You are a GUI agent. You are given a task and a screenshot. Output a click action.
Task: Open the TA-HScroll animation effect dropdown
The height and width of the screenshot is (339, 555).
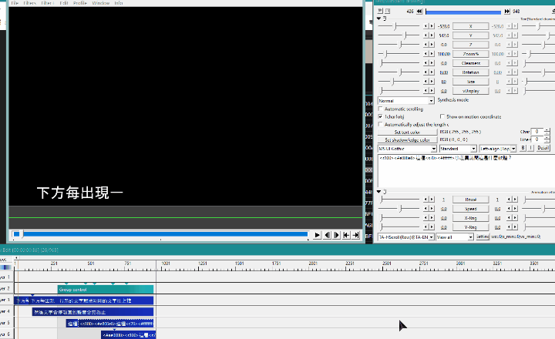click(406, 237)
